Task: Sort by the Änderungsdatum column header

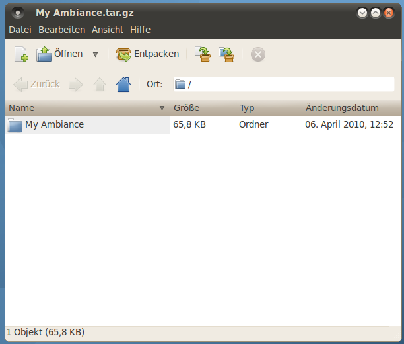Action: 352,108
